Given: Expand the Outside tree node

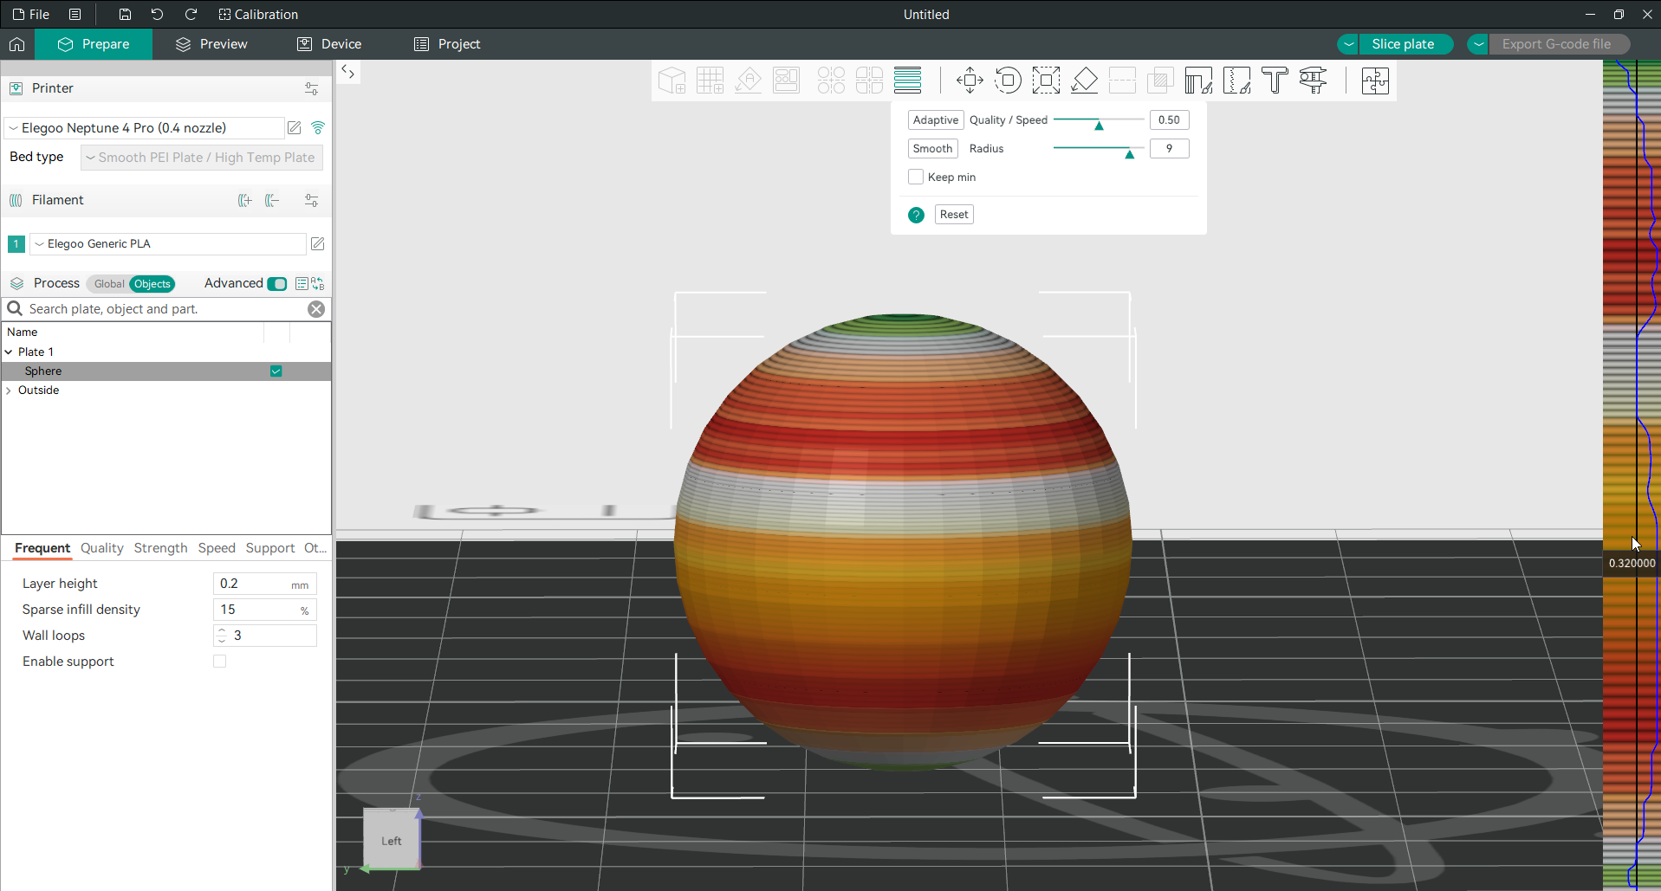Looking at the screenshot, I should [x=9, y=391].
